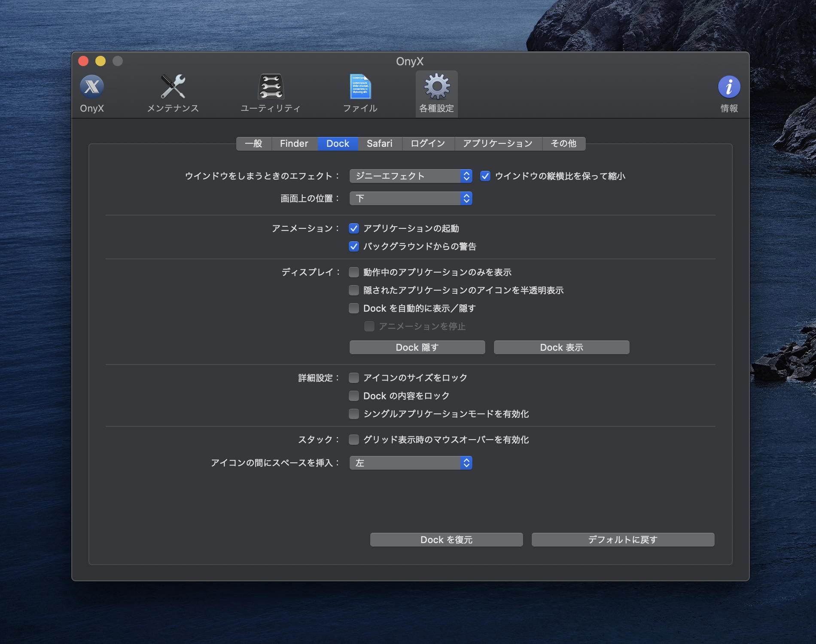Click the デフォルトに戻す button
Viewport: 816px width, 644px height.
[623, 540]
